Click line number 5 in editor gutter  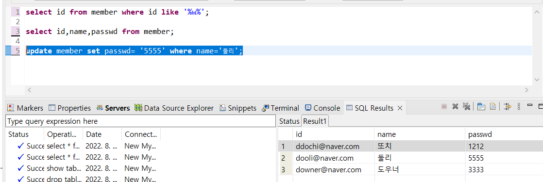point(17,51)
